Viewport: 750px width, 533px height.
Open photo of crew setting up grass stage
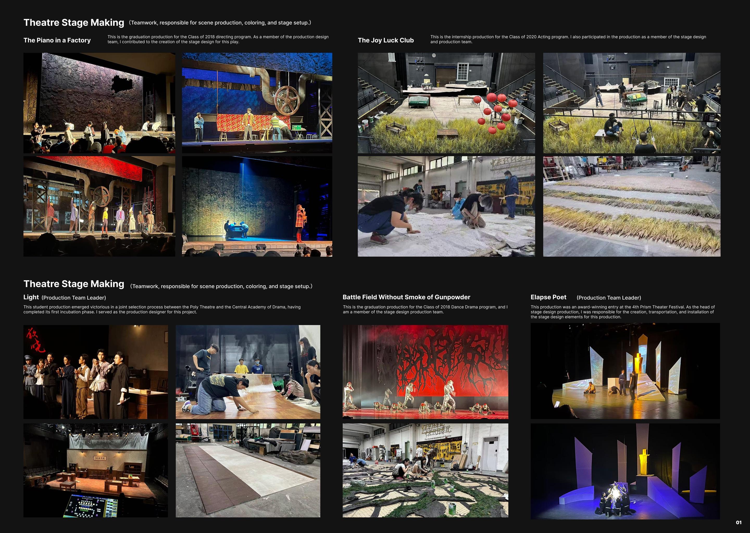click(632, 103)
